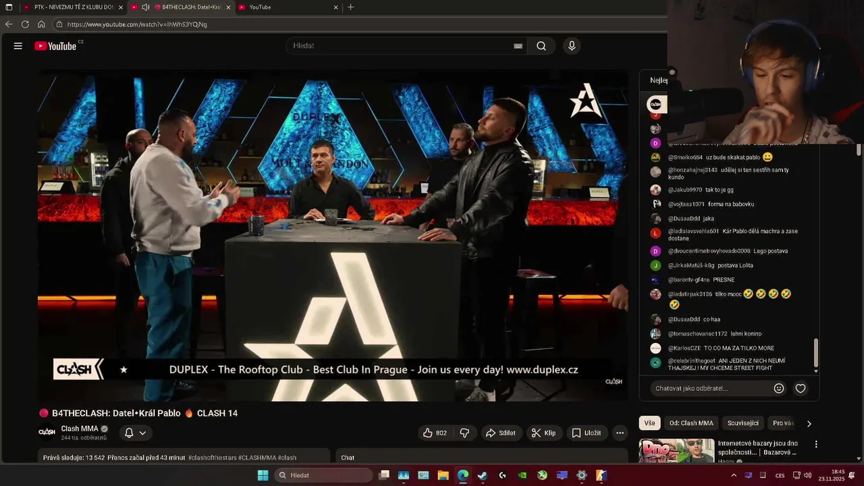Show more filter chips with right arrow
The width and height of the screenshot is (864, 486).
(x=809, y=423)
